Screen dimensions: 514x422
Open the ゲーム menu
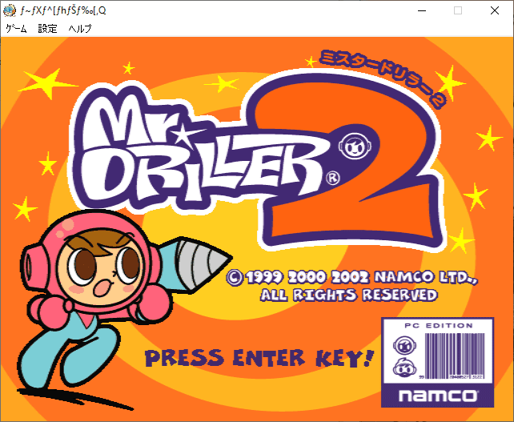16,29
